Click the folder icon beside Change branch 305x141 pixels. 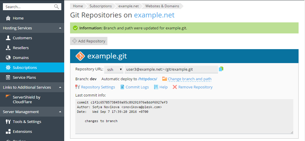click(x=165, y=79)
